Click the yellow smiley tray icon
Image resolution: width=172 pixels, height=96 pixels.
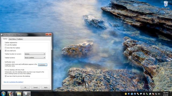126,94
